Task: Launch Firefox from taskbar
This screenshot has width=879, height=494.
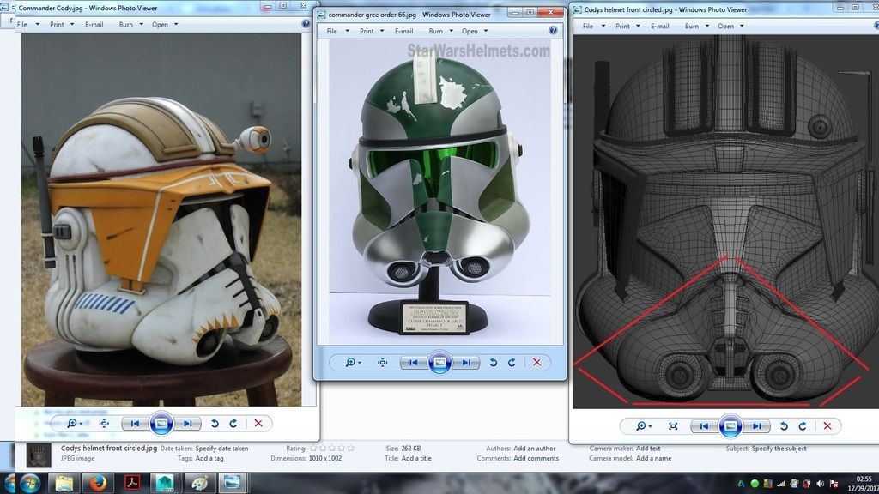Action: tap(98, 483)
